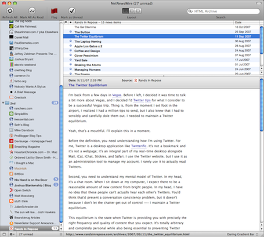
Task: Click hide pane button in bottom-left status bar
Action: click(x=4, y=234)
